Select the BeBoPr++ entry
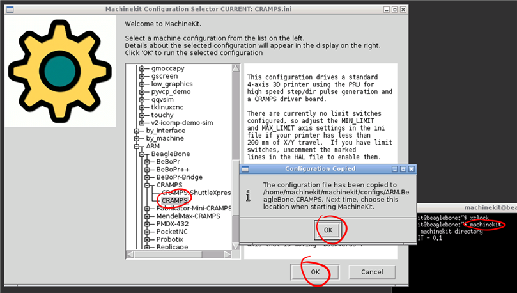 pos(173,170)
